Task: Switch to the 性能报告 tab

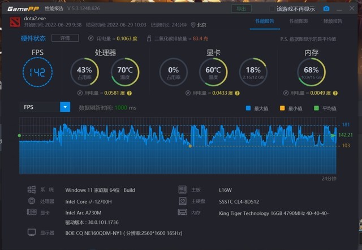Action: (x=265, y=21)
